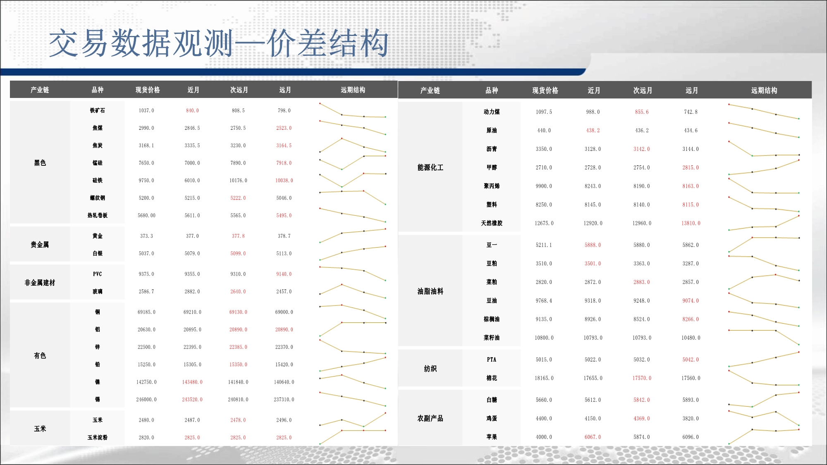Click the right table 次远月 header

pyautogui.click(x=643, y=90)
